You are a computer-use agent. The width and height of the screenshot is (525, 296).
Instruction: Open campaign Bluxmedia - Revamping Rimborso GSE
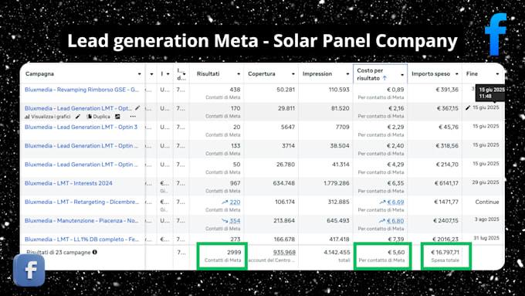pos(81,90)
